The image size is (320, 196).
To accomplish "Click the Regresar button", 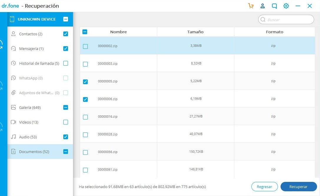I will coord(264,187).
